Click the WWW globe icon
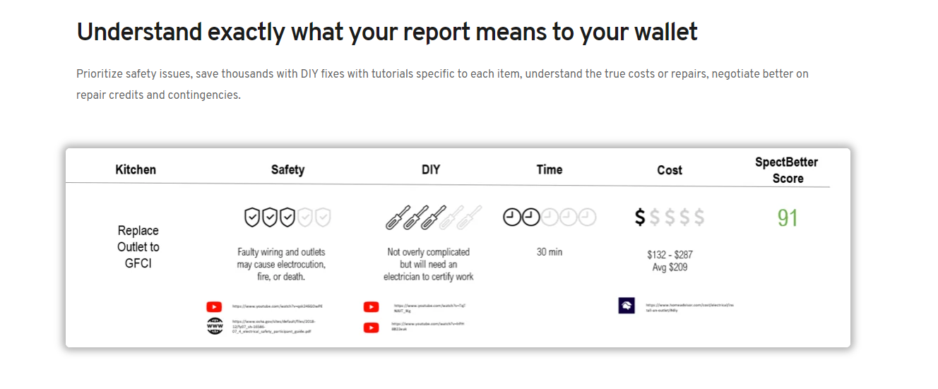Screen dimensions: 938x389 point(214,325)
